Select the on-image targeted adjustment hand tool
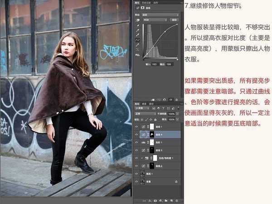The image size is (272, 204). pyautogui.click(x=137, y=20)
